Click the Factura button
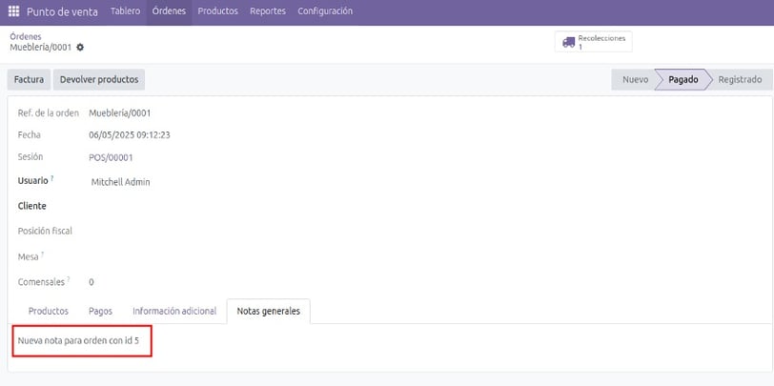 pyautogui.click(x=30, y=79)
